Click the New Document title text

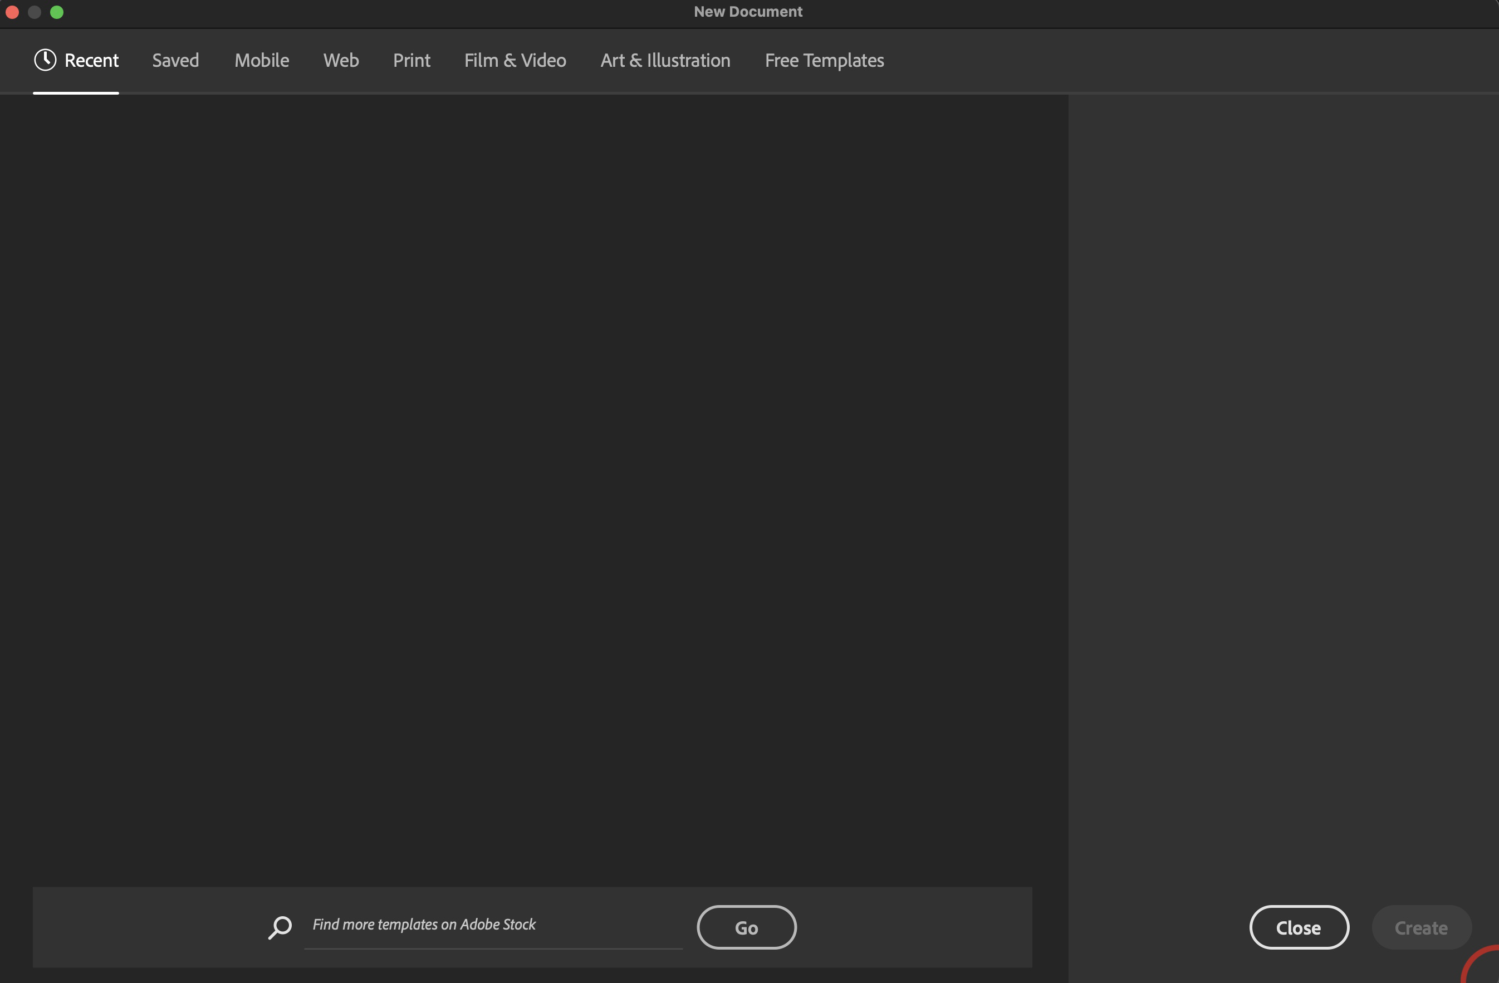point(748,11)
